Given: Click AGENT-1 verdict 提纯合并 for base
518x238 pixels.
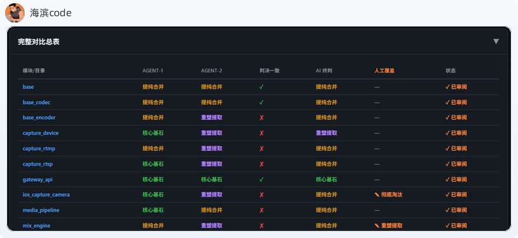Looking at the screenshot, I should [x=153, y=87].
